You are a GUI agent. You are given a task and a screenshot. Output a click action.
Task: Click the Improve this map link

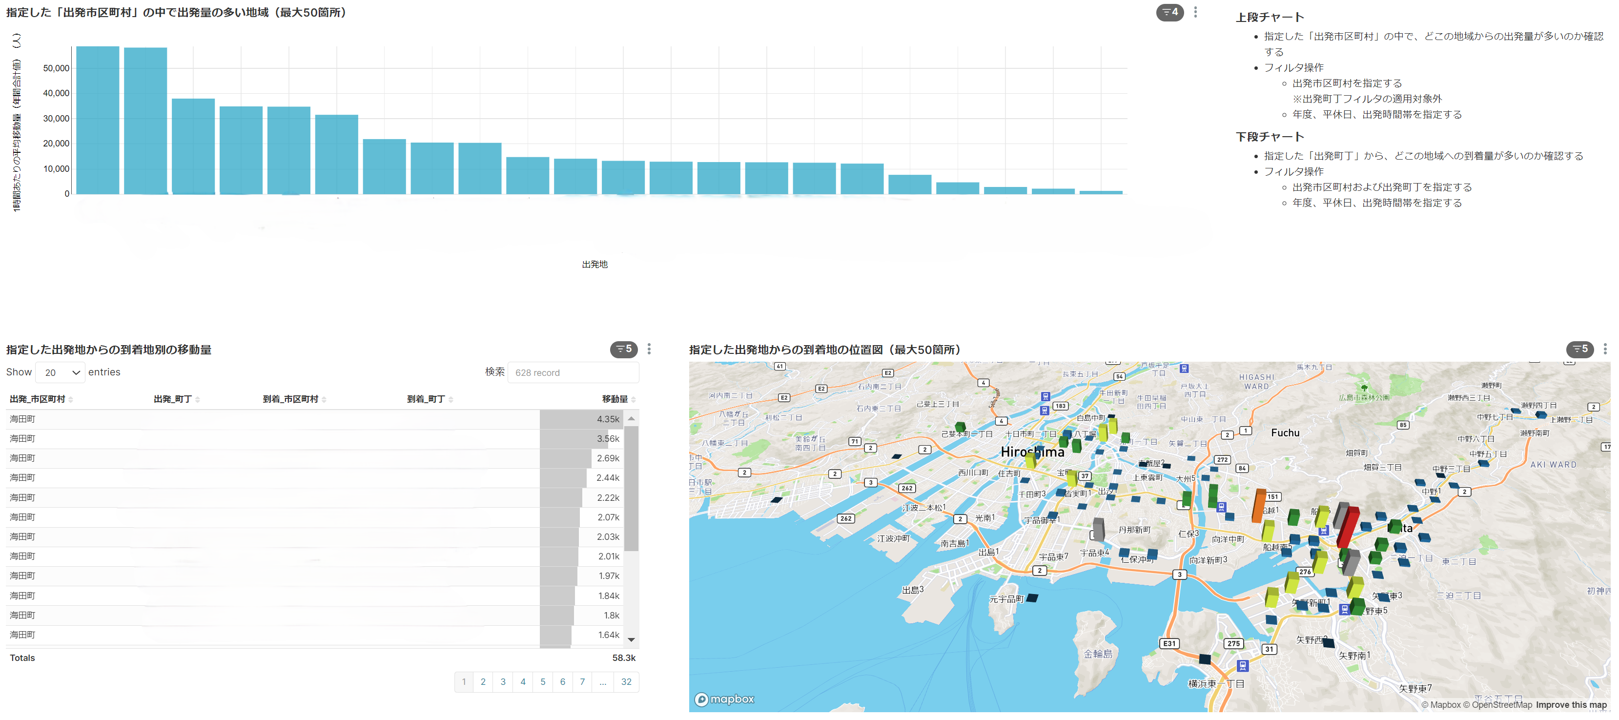pos(1571,705)
